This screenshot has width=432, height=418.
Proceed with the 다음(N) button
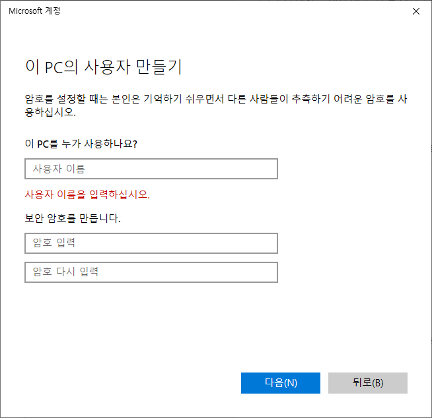tap(281, 383)
